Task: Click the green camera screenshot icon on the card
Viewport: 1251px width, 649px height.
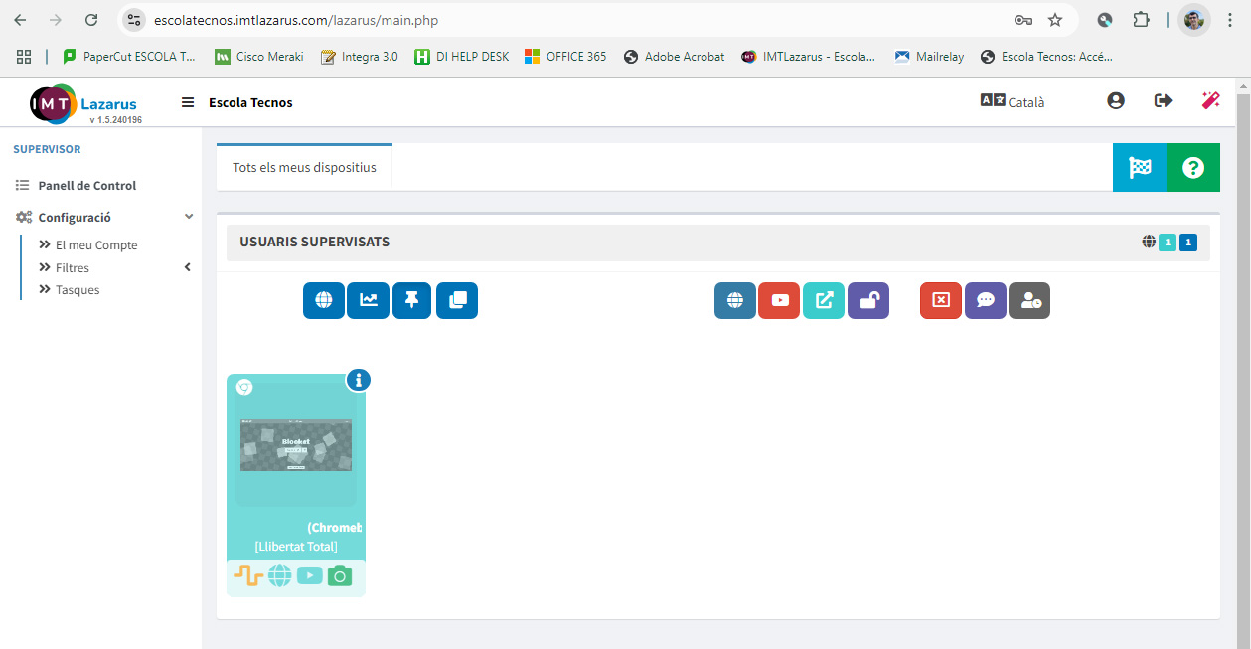Action: pyautogui.click(x=340, y=575)
